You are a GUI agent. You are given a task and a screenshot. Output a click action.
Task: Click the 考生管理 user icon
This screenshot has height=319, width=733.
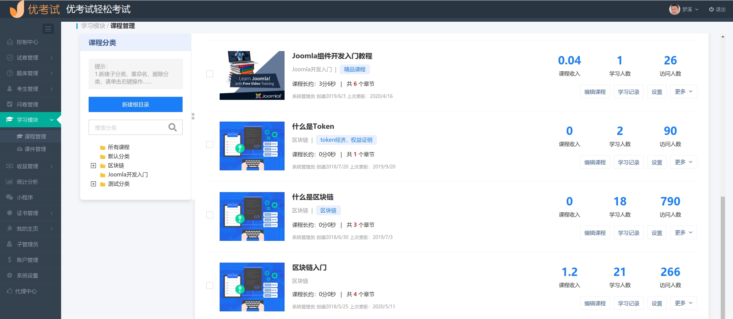coord(10,89)
